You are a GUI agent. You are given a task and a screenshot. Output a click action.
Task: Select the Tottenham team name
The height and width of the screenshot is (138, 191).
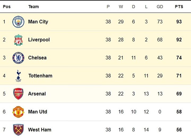point(40,76)
